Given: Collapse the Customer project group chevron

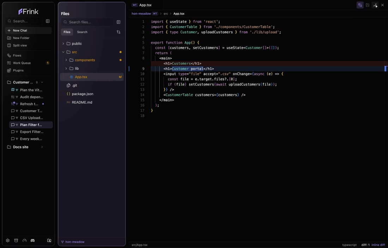Looking at the screenshot, I should (x=42, y=82).
